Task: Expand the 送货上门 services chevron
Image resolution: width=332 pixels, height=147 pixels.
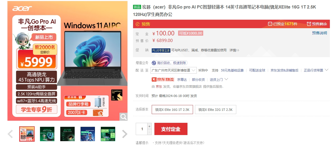Action: (226, 79)
